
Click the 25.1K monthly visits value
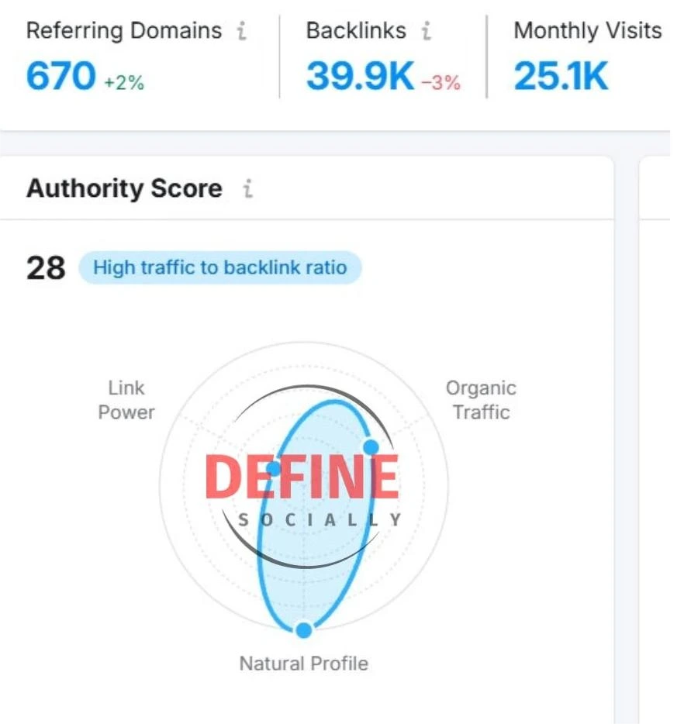click(561, 76)
